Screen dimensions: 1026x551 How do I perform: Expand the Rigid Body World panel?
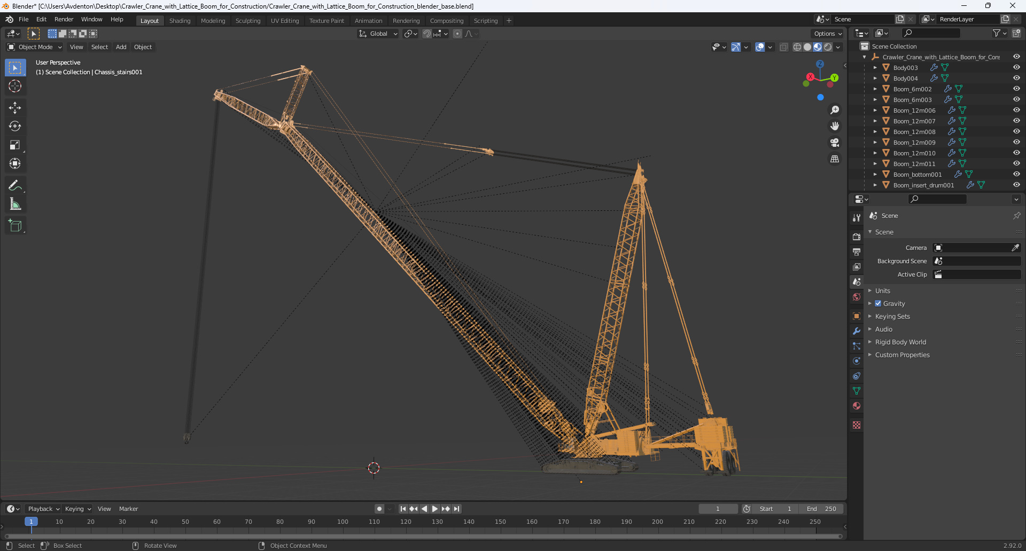tap(900, 342)
